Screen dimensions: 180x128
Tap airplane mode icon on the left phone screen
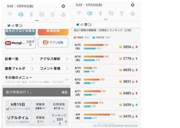point(63,14)
